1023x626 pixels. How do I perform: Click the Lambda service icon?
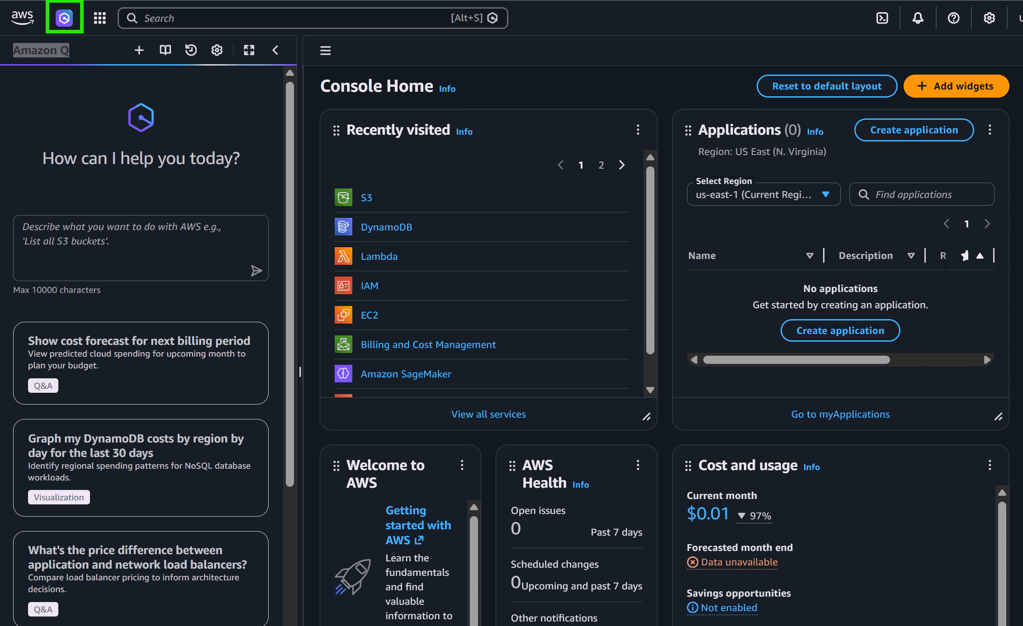[x=343, y=256]
